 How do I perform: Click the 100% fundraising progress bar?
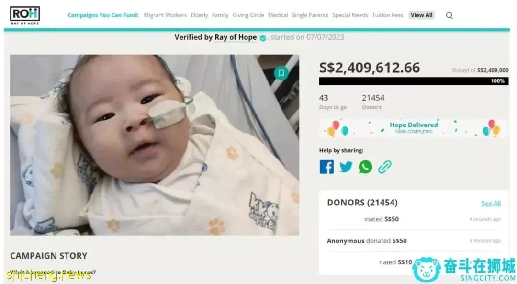click(414, 81)
